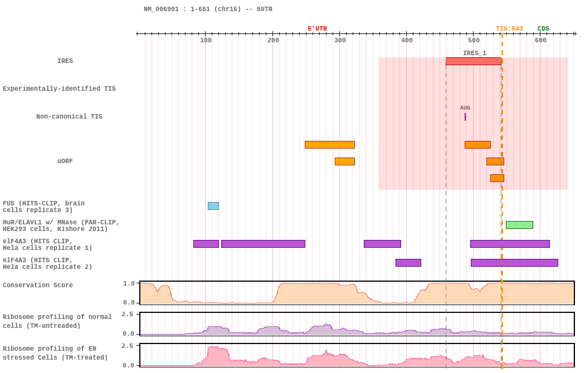Click the longest orange uORF bar

tap(329, 145)
